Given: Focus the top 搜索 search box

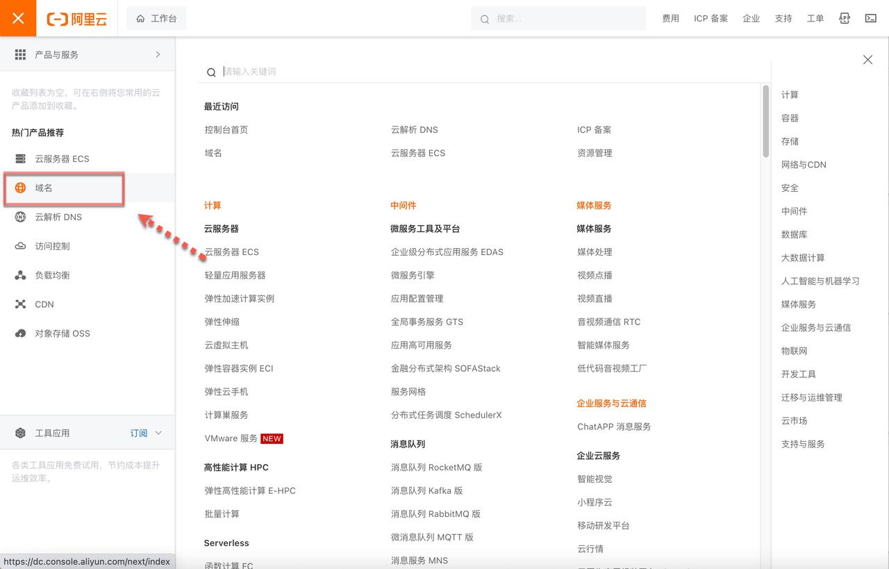Looking at the screenshot, I should point(558,19).
